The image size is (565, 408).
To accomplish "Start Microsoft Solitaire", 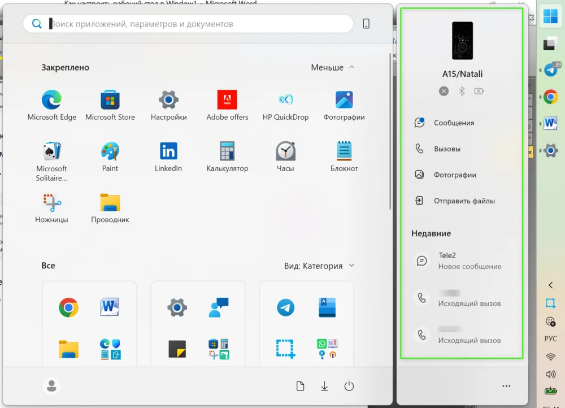I will (51, 161).
